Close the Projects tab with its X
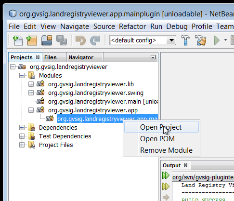The width and height of the screenshot is (234, 201). pos(38,57)
